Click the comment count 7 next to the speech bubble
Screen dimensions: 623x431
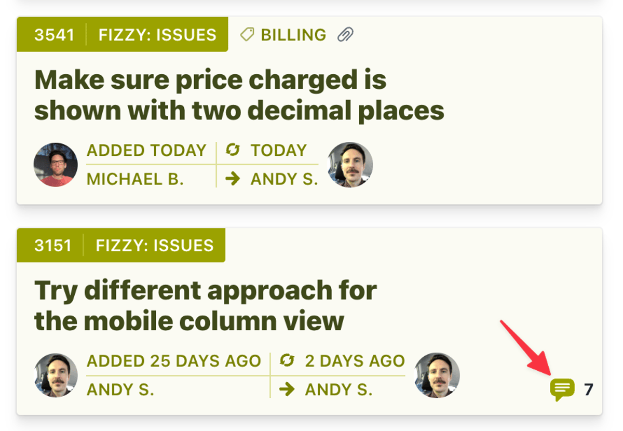(x=589, y=388)
